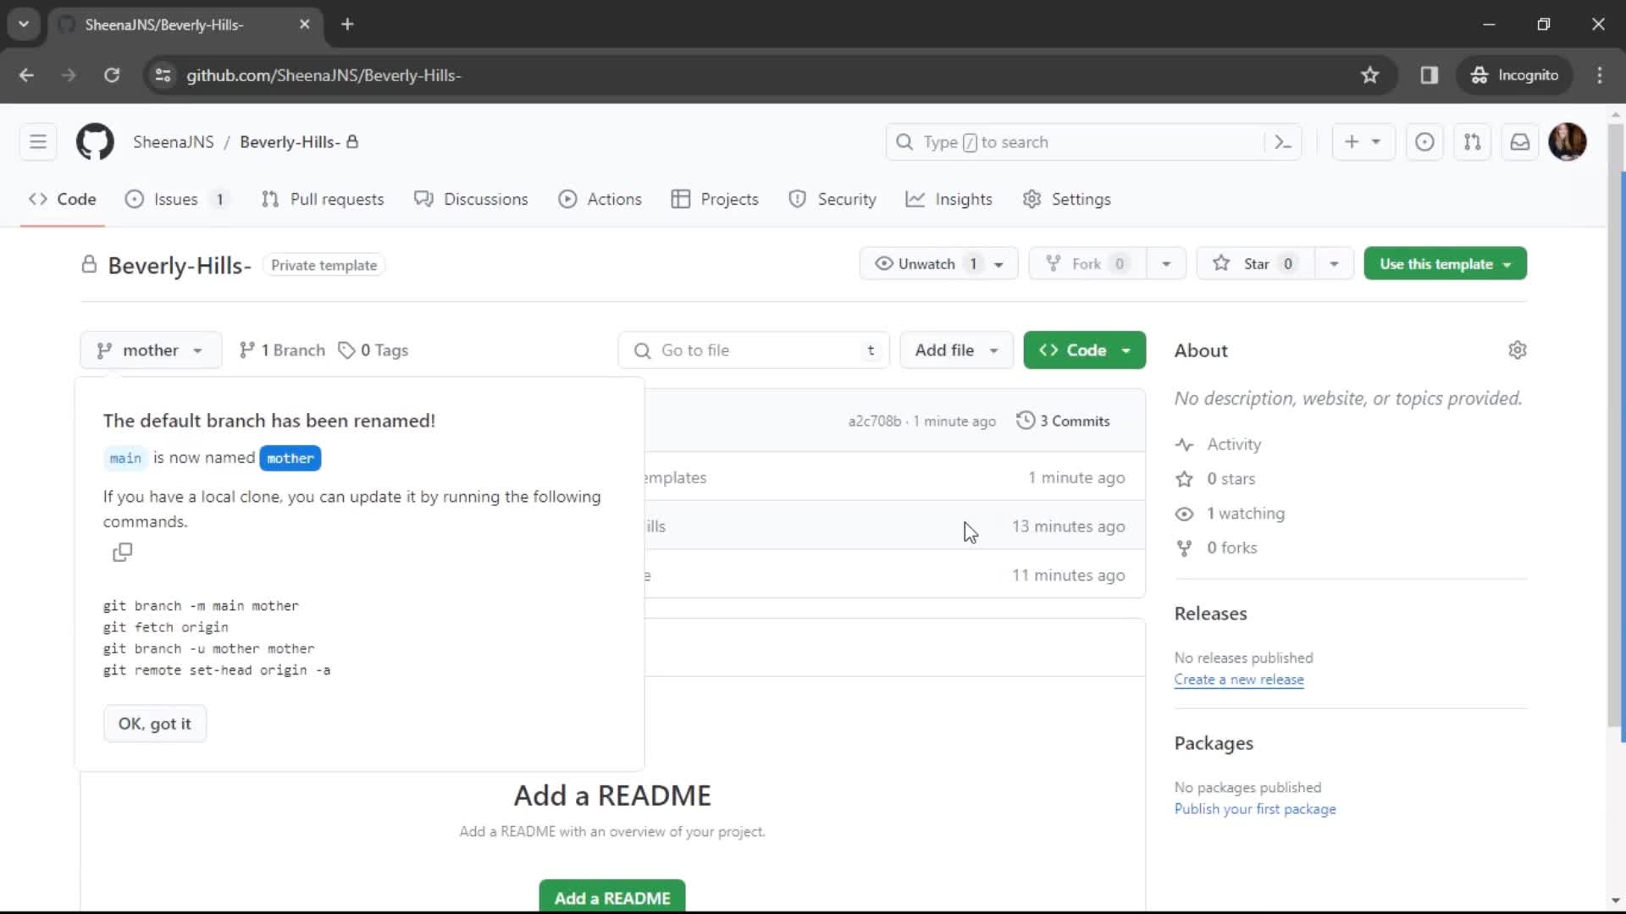
Task: Go back to previous page
Action: (26, 75)
